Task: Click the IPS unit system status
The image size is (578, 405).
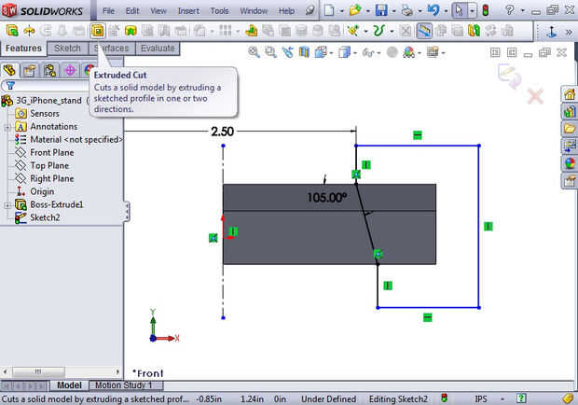Action: [x=481, y=398]
